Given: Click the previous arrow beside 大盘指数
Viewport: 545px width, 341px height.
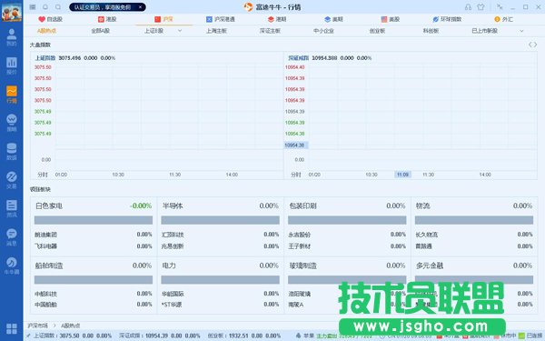Looking at the screenshot, I should [530, 45].
